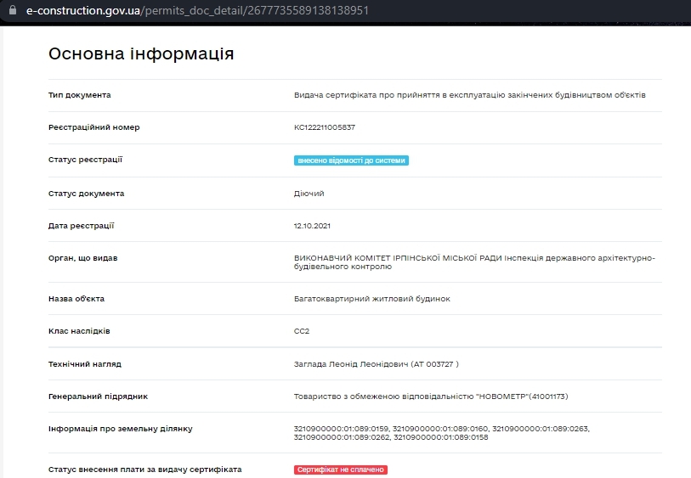
Task: Click the consequence class value CC2
Action: (302, 331)
